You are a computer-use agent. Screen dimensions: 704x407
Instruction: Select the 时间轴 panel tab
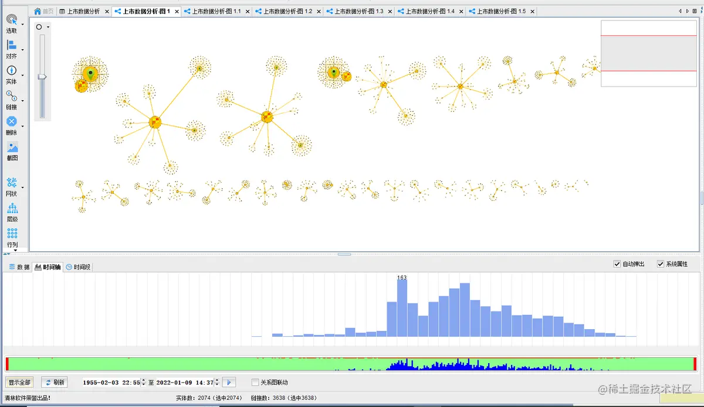[x=48, y=267]
